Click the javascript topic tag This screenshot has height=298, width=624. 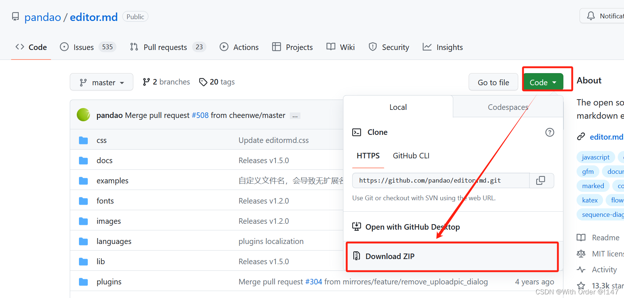click(596, 157)
